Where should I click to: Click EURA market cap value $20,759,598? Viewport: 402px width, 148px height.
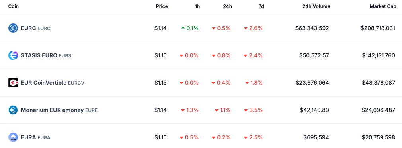coord(379,138)
